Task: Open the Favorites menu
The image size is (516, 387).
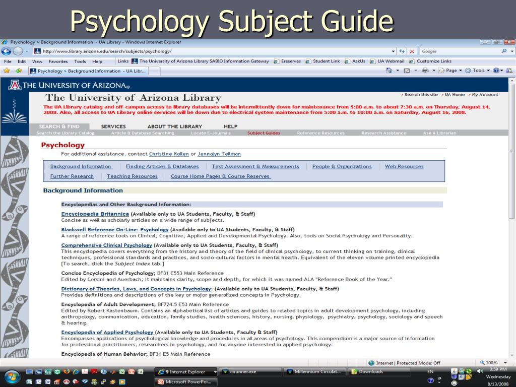Action: (x=58, y=61)
